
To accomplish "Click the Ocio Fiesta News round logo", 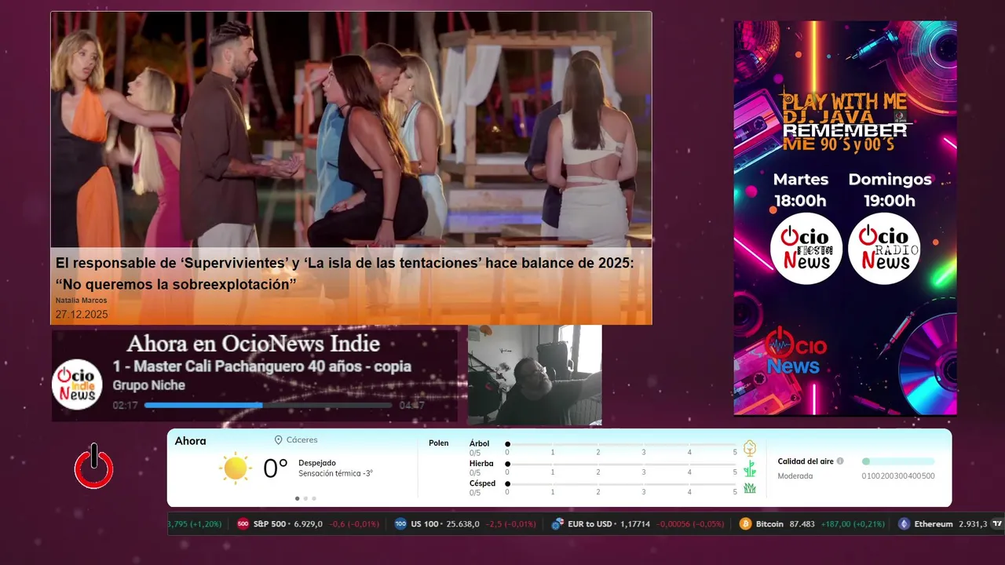I will tap(806, 249).
